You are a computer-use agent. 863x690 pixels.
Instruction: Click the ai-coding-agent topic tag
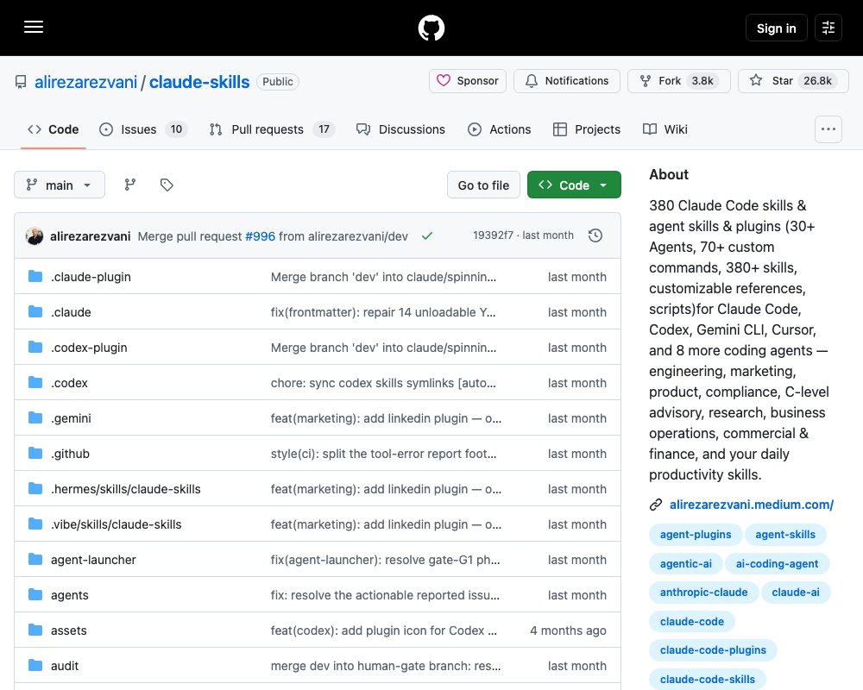click(x=778, y=563)
